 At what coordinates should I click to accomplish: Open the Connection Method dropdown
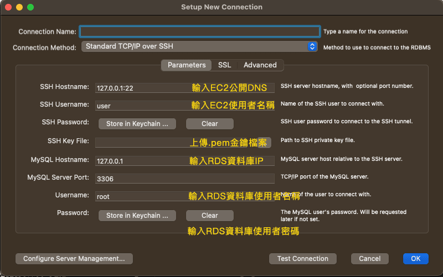(194, 47)
